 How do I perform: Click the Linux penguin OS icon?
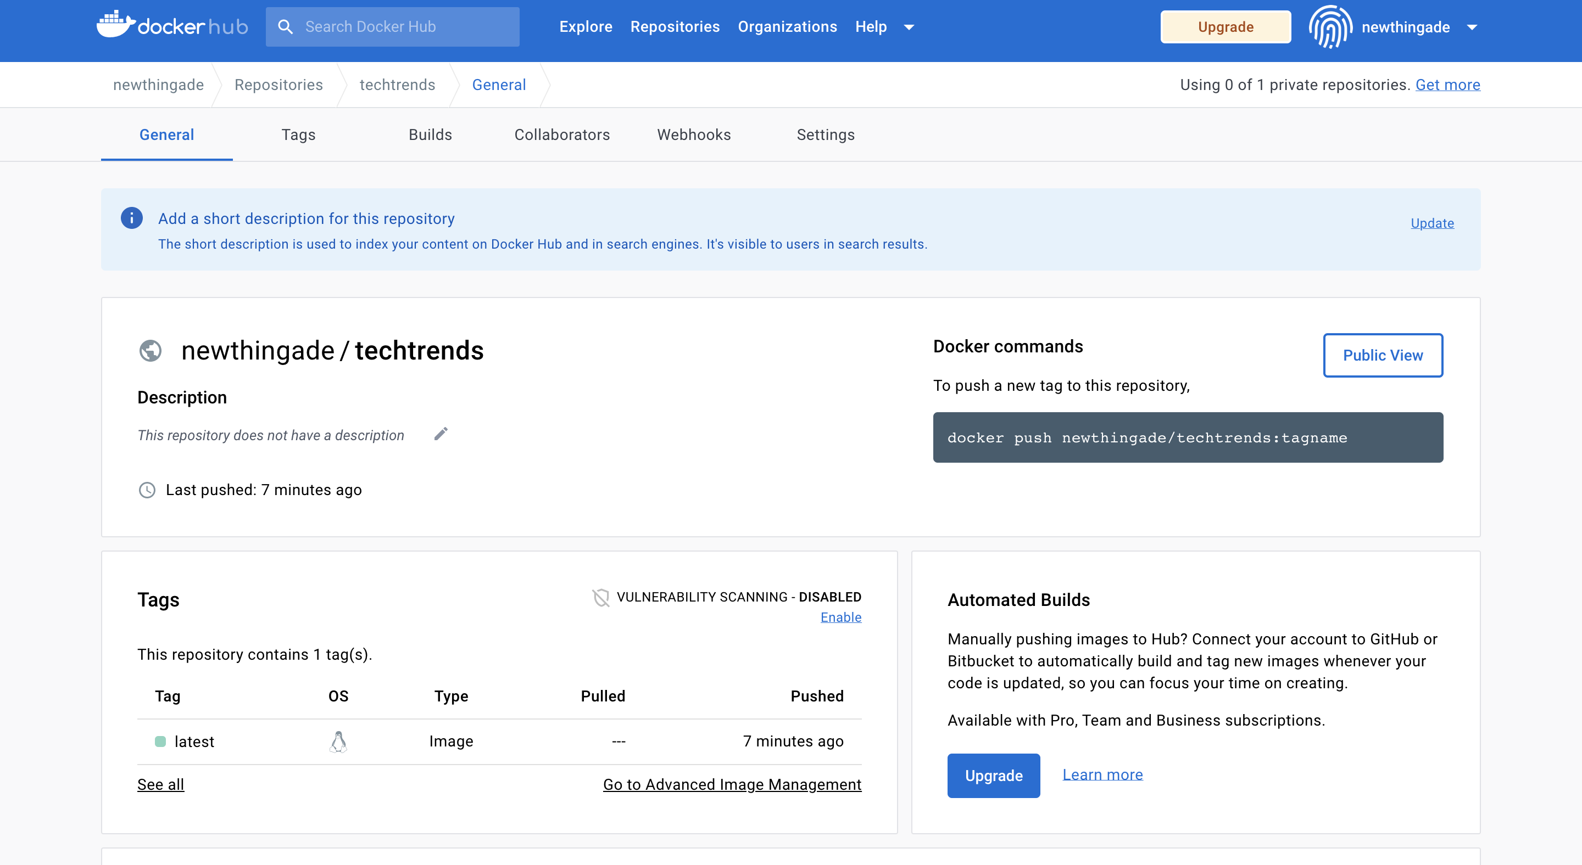(x=339, y=741)
